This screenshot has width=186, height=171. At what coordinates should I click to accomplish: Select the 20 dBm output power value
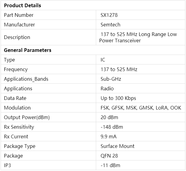[109, 118]
